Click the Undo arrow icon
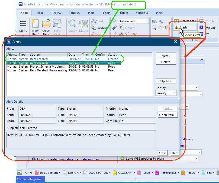 point(154,21)
